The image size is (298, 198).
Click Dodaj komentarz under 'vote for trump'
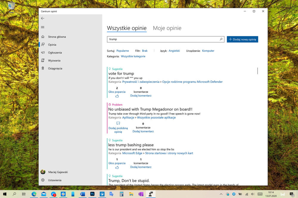coord(141,96)
